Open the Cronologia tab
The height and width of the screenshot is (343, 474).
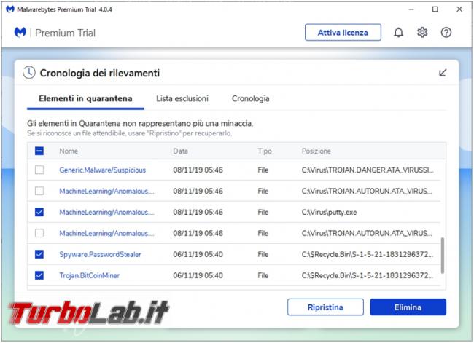(251, 99)
